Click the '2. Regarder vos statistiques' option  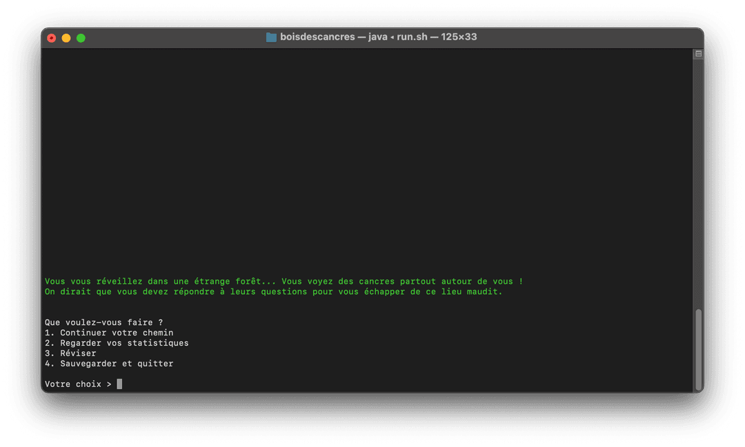tap(117, 343)
